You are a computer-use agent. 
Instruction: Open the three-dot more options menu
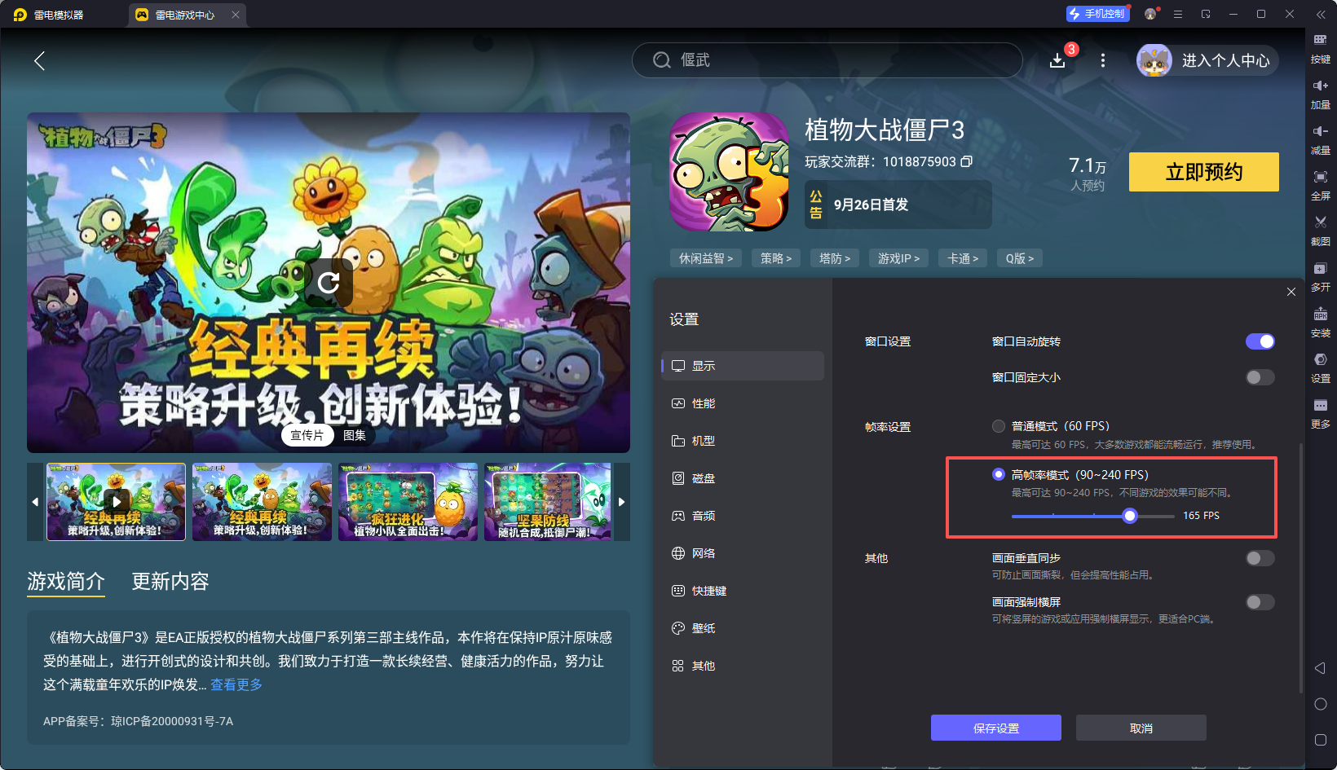click(1103, 60)
